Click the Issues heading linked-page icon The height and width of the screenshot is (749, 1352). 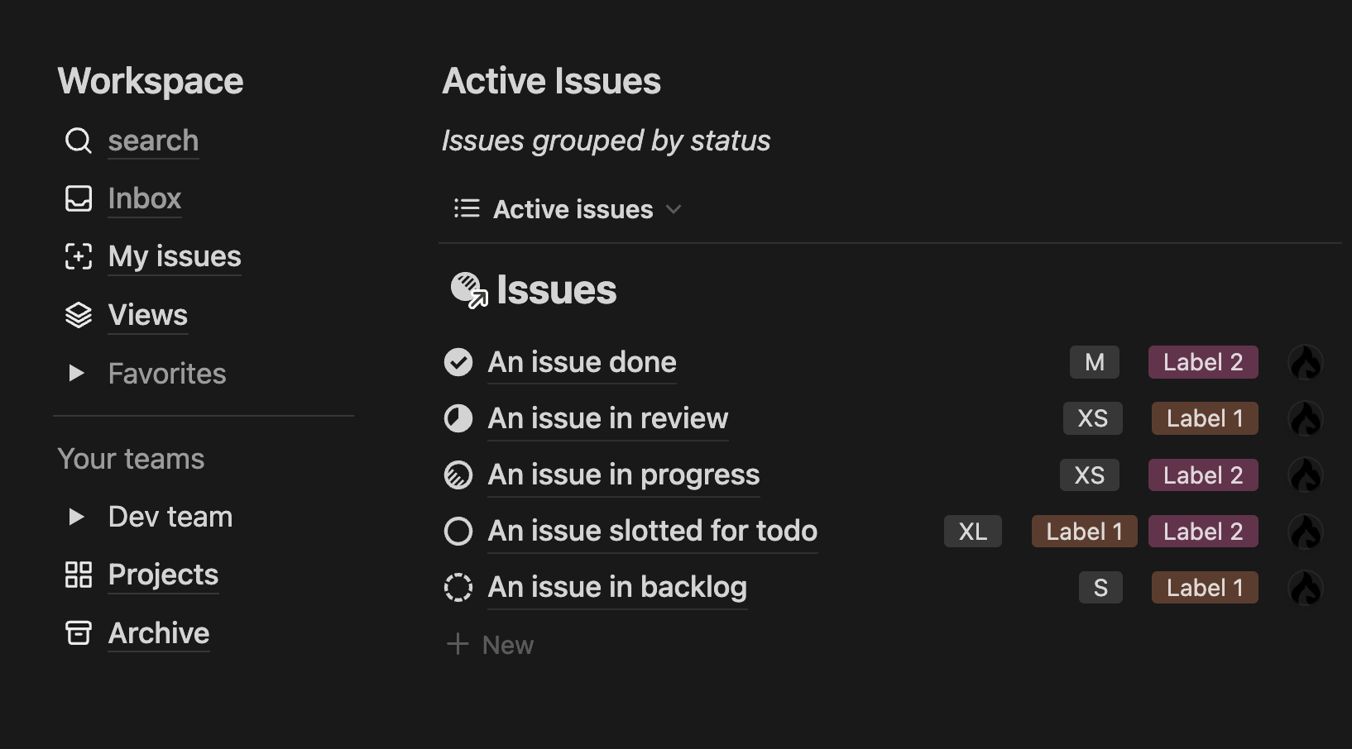click(469, 290)
